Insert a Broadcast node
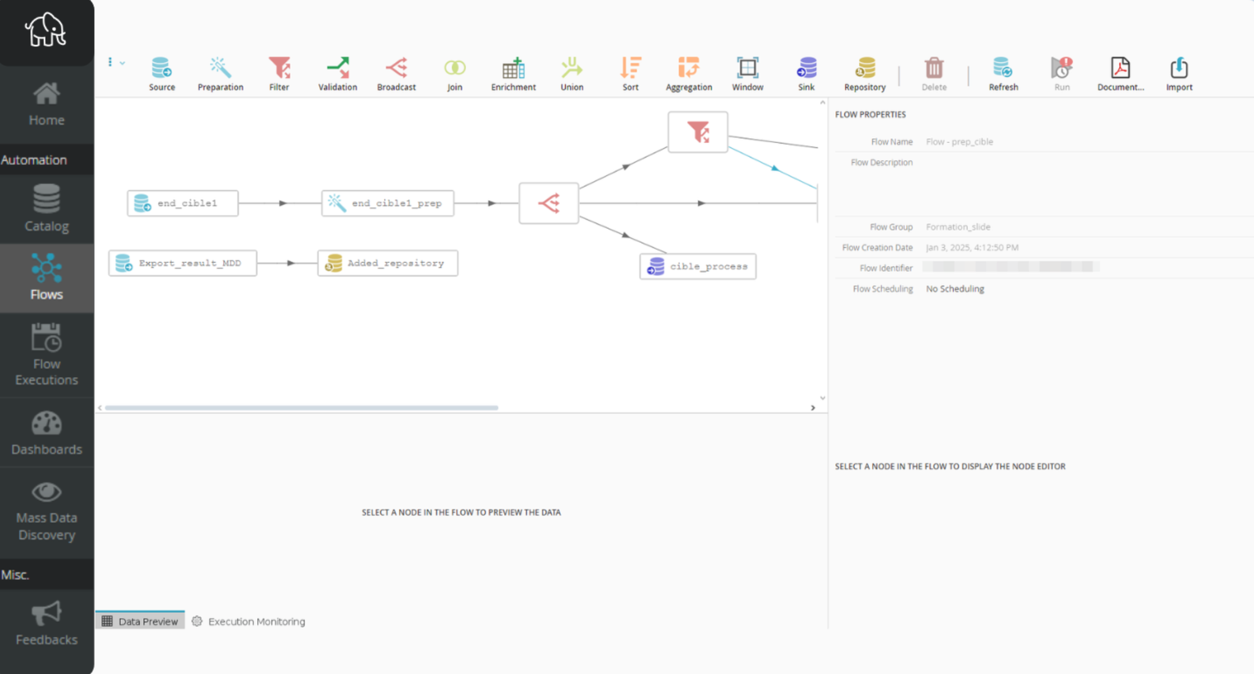1254x674 pixels. pyautogui.click(x=396, y=73)
